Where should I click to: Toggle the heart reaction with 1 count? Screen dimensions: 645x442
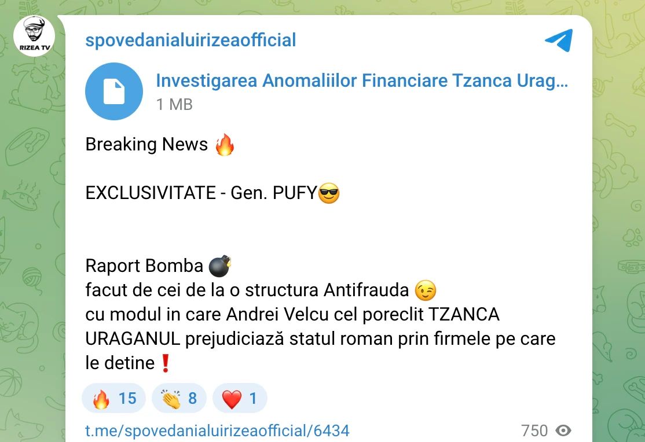coord(240,398)
